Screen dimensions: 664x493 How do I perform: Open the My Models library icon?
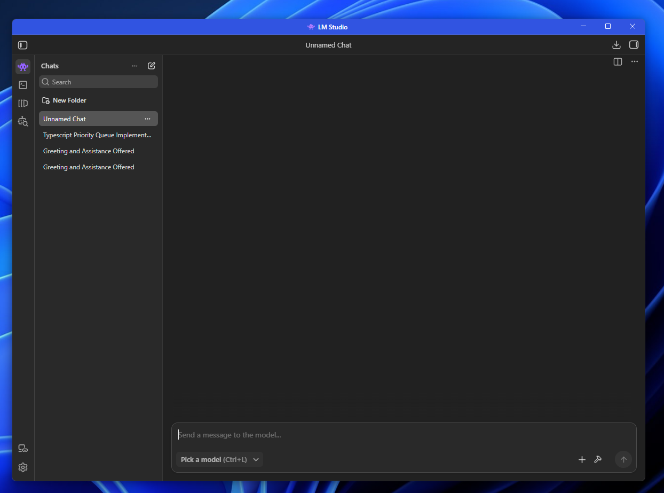tap(23, 103)
